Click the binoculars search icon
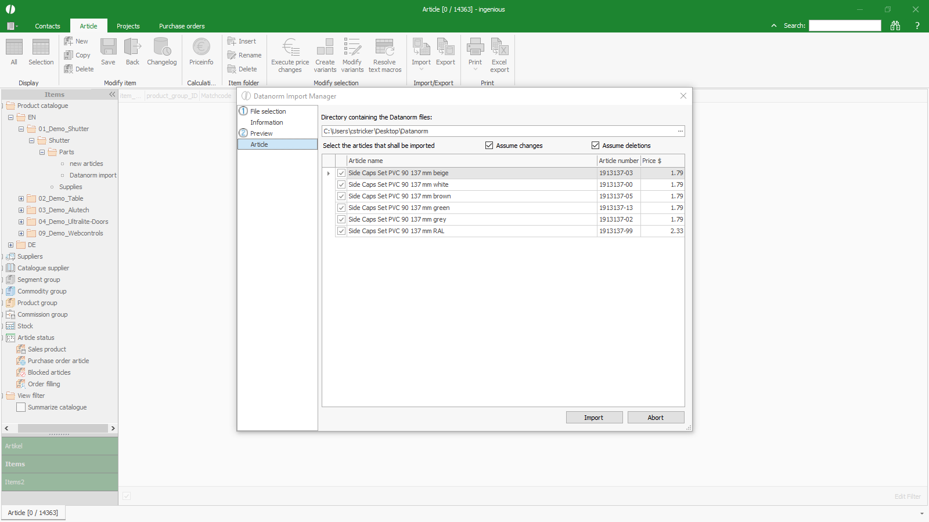 pos(895,26)
